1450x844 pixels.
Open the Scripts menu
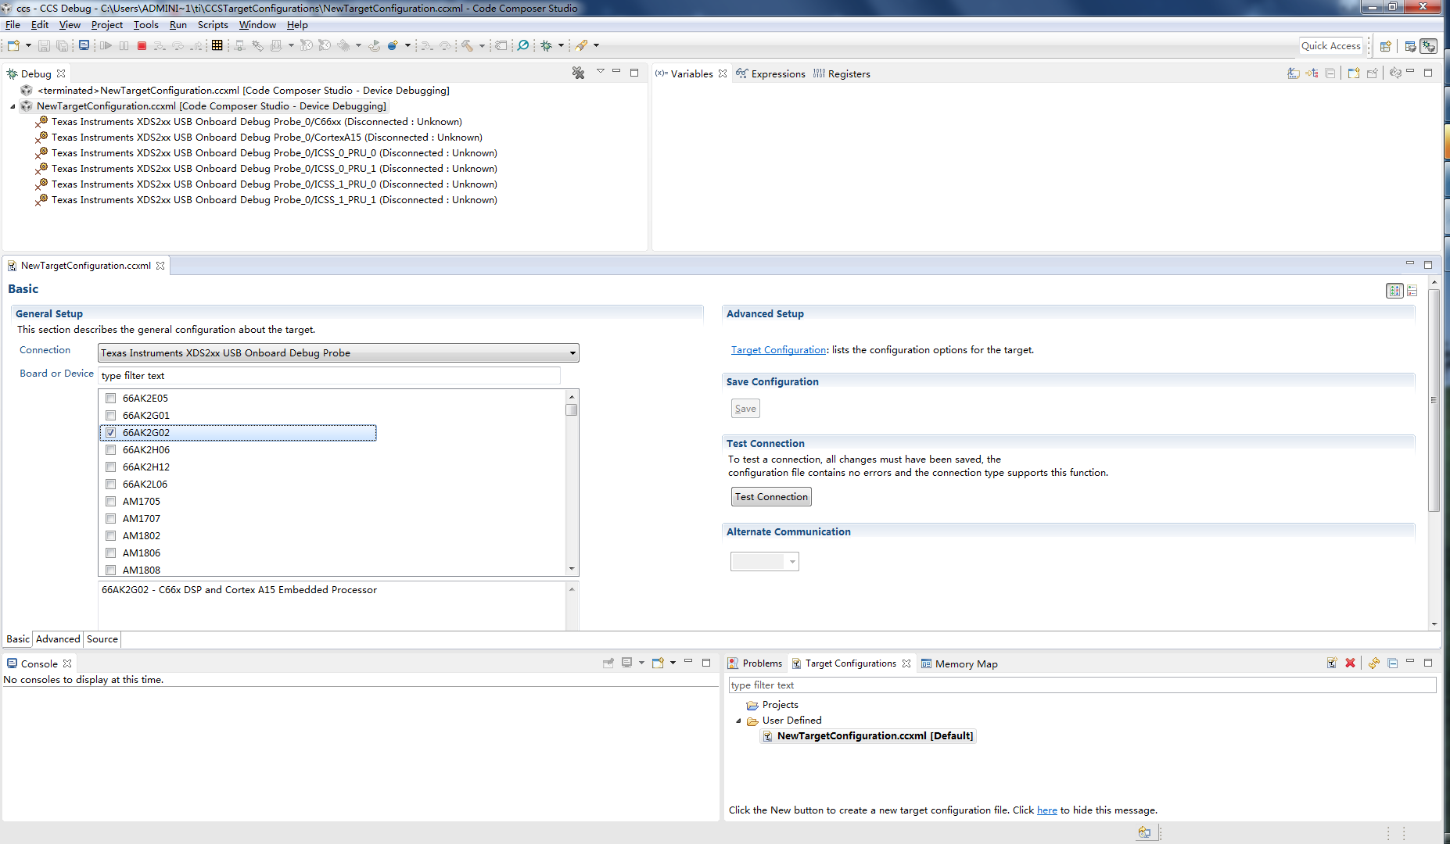click(213, 25)
